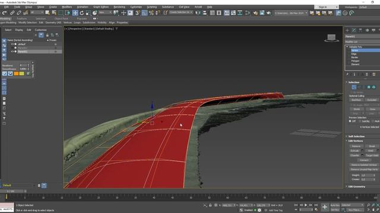Open Select by Name dialog icon
380x213 pixels.
point(54,13)
